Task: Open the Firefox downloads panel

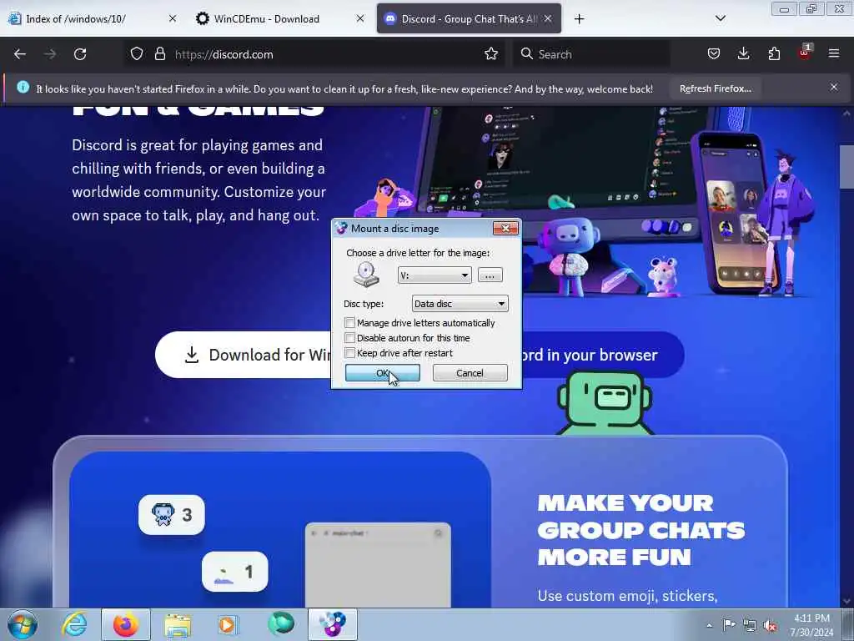Action: (743, 54)
